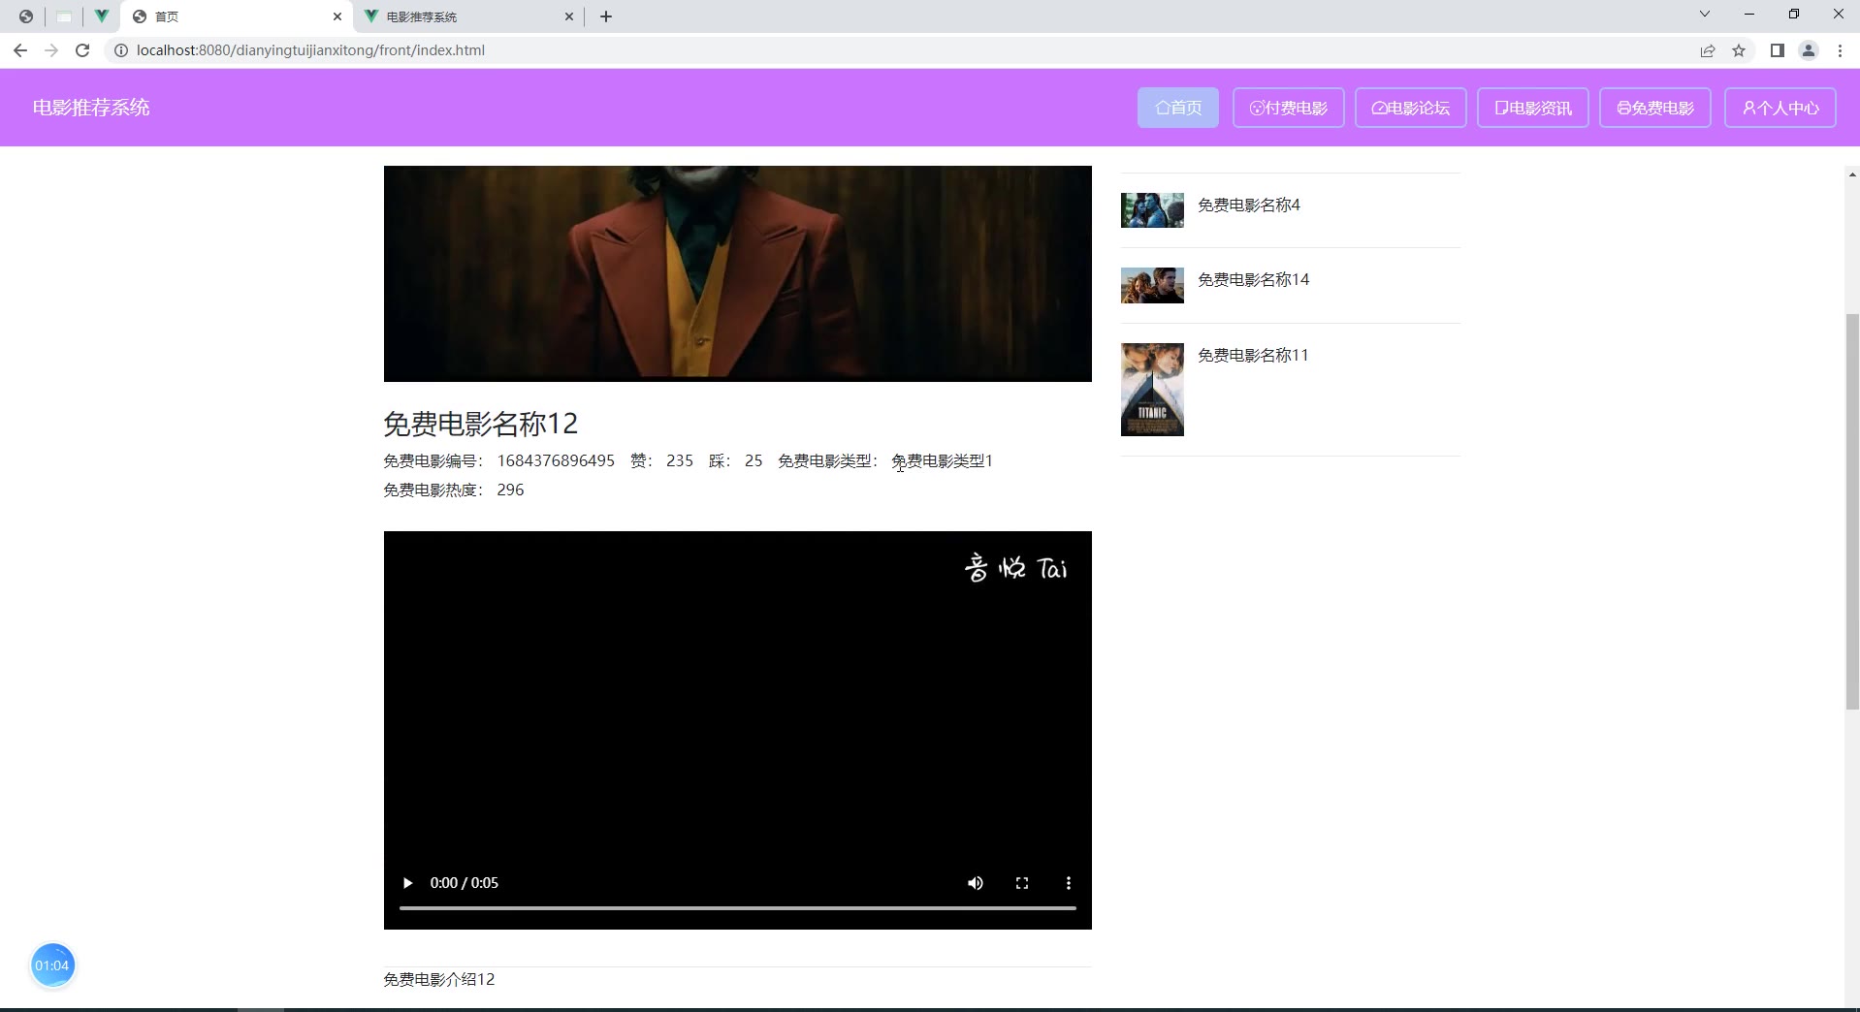Click the 电影推荐系统 site title
Image resolution: width=1860 pixels, height=1012 pixels.
coord(91,108)
